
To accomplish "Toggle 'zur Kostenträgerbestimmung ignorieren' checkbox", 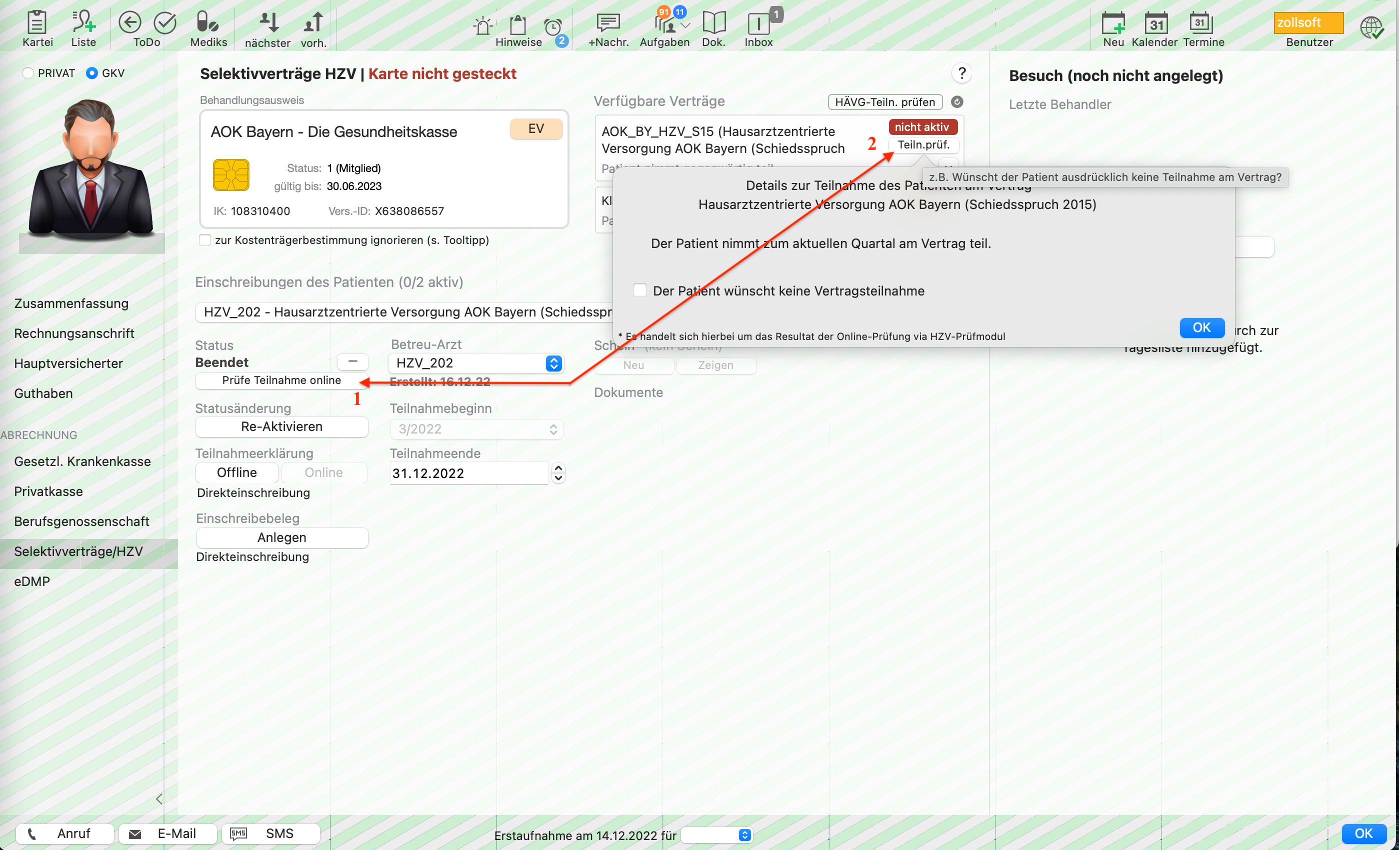I will pos(205,239).
